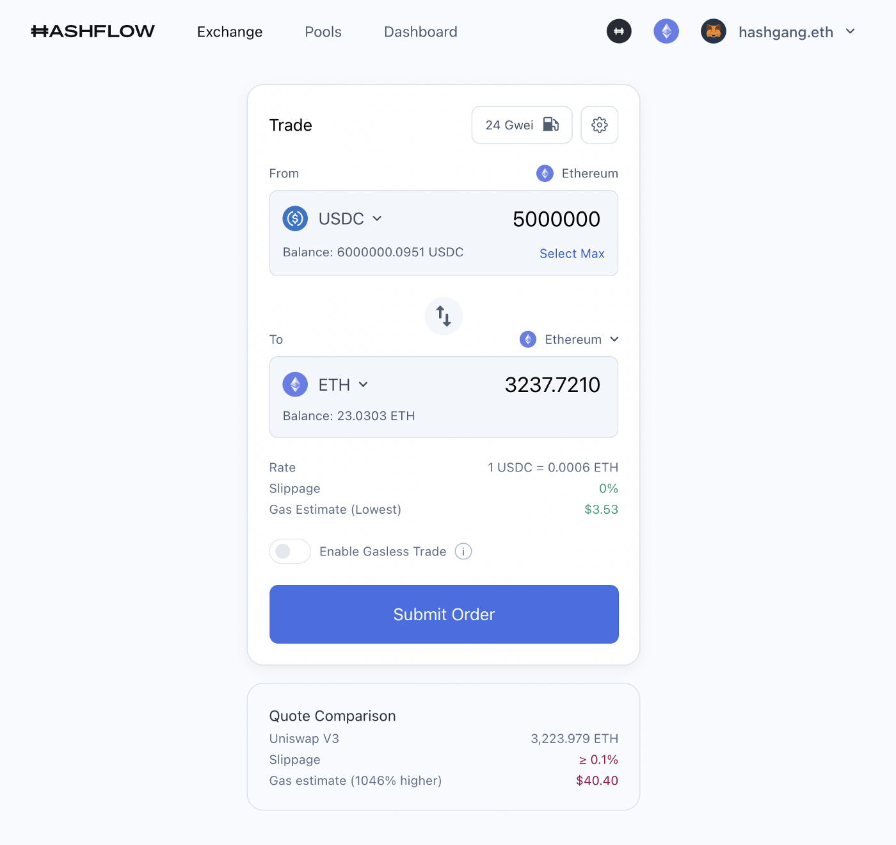Click the swap direction arrows icon
The width and height of the screenshot is (896, 845).
tap(444, 316)
